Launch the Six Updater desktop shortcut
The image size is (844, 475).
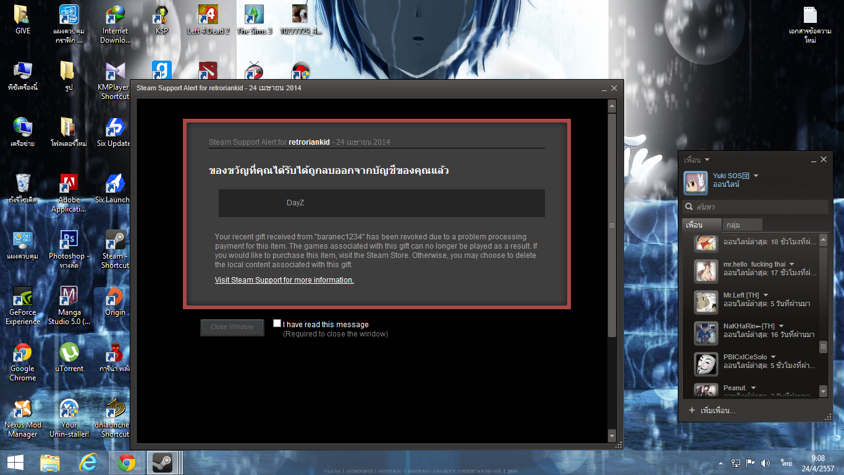115,132
